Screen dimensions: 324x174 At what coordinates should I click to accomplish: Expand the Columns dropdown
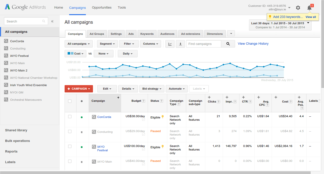(x=150, y=44)
